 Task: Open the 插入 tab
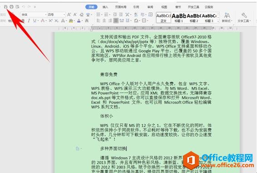point(105,7)
